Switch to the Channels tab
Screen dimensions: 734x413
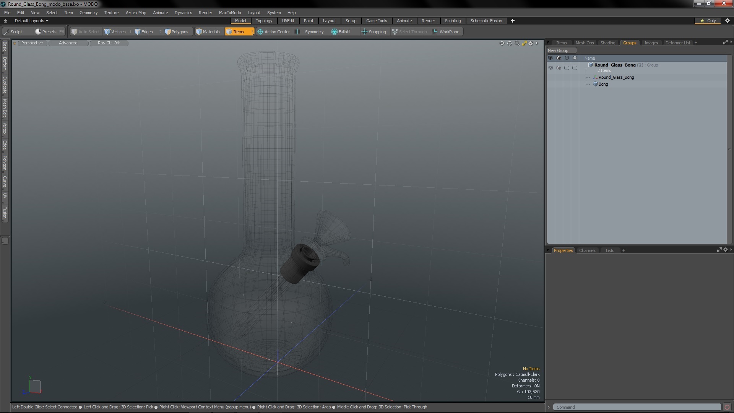(587, 250)
